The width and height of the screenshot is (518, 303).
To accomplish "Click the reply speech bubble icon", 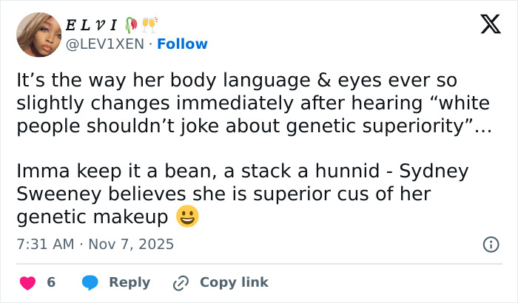I will tap(90, 282).
